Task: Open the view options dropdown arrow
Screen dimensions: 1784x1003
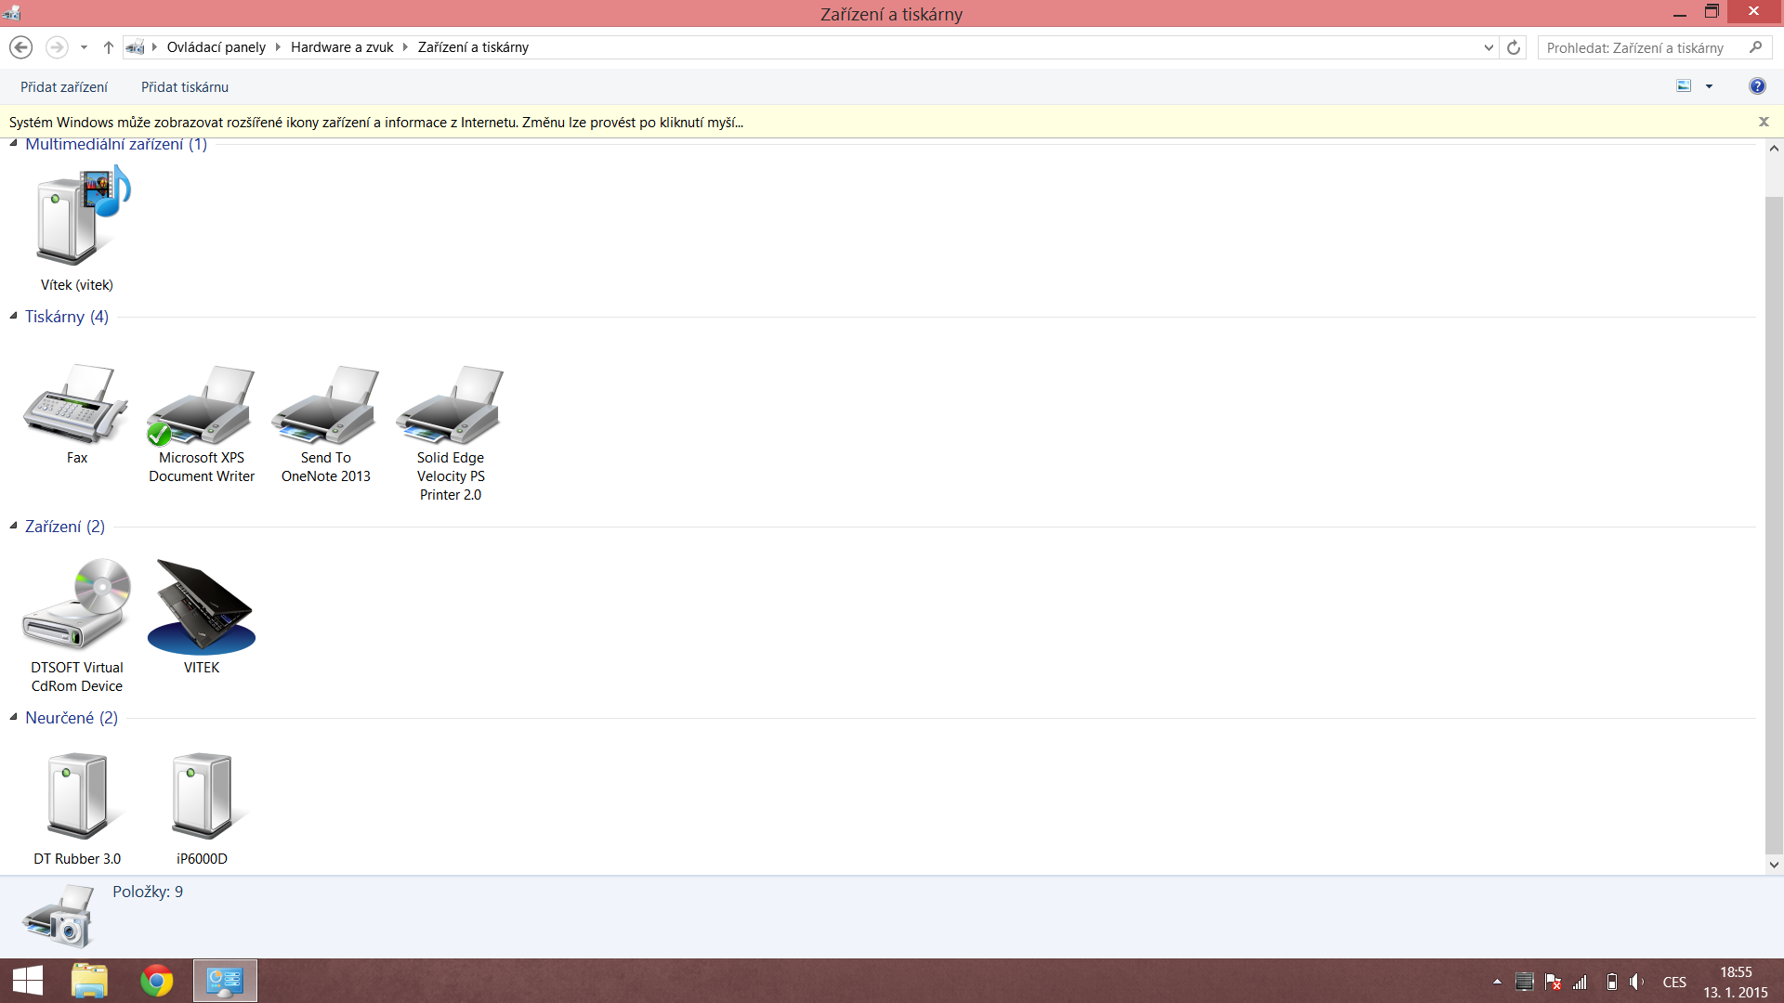Action: tap(1709, 86)
